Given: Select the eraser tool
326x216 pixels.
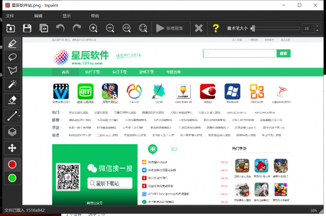Looking at the screenshot, I should pos(12,100).
